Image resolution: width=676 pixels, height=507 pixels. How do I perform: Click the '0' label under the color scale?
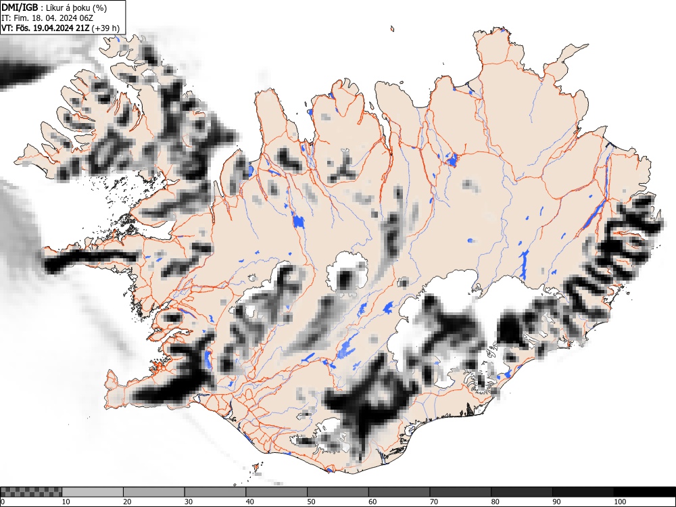click(2, 502)
